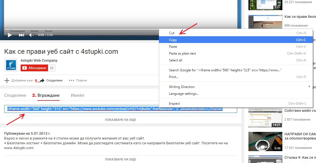316x163 pixels.
Task: Unmute the video volume
Action: 32,35
